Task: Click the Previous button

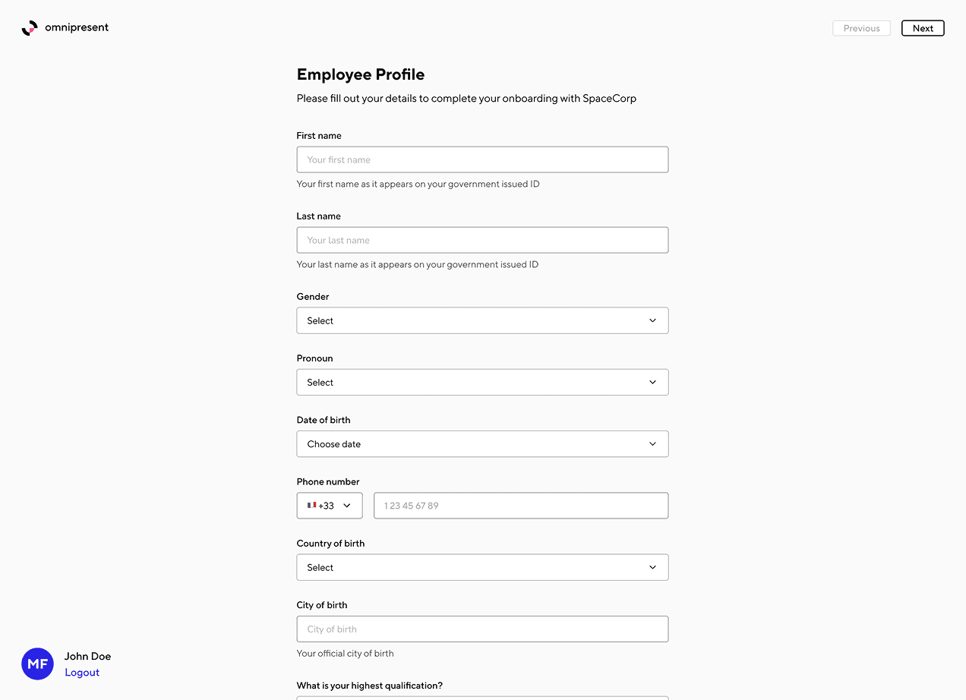Action: point(861,28)
